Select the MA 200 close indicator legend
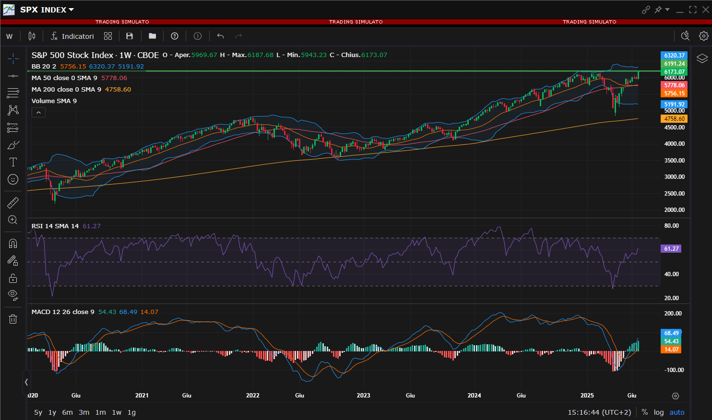The image size is (712, 420). click(66, 89)
